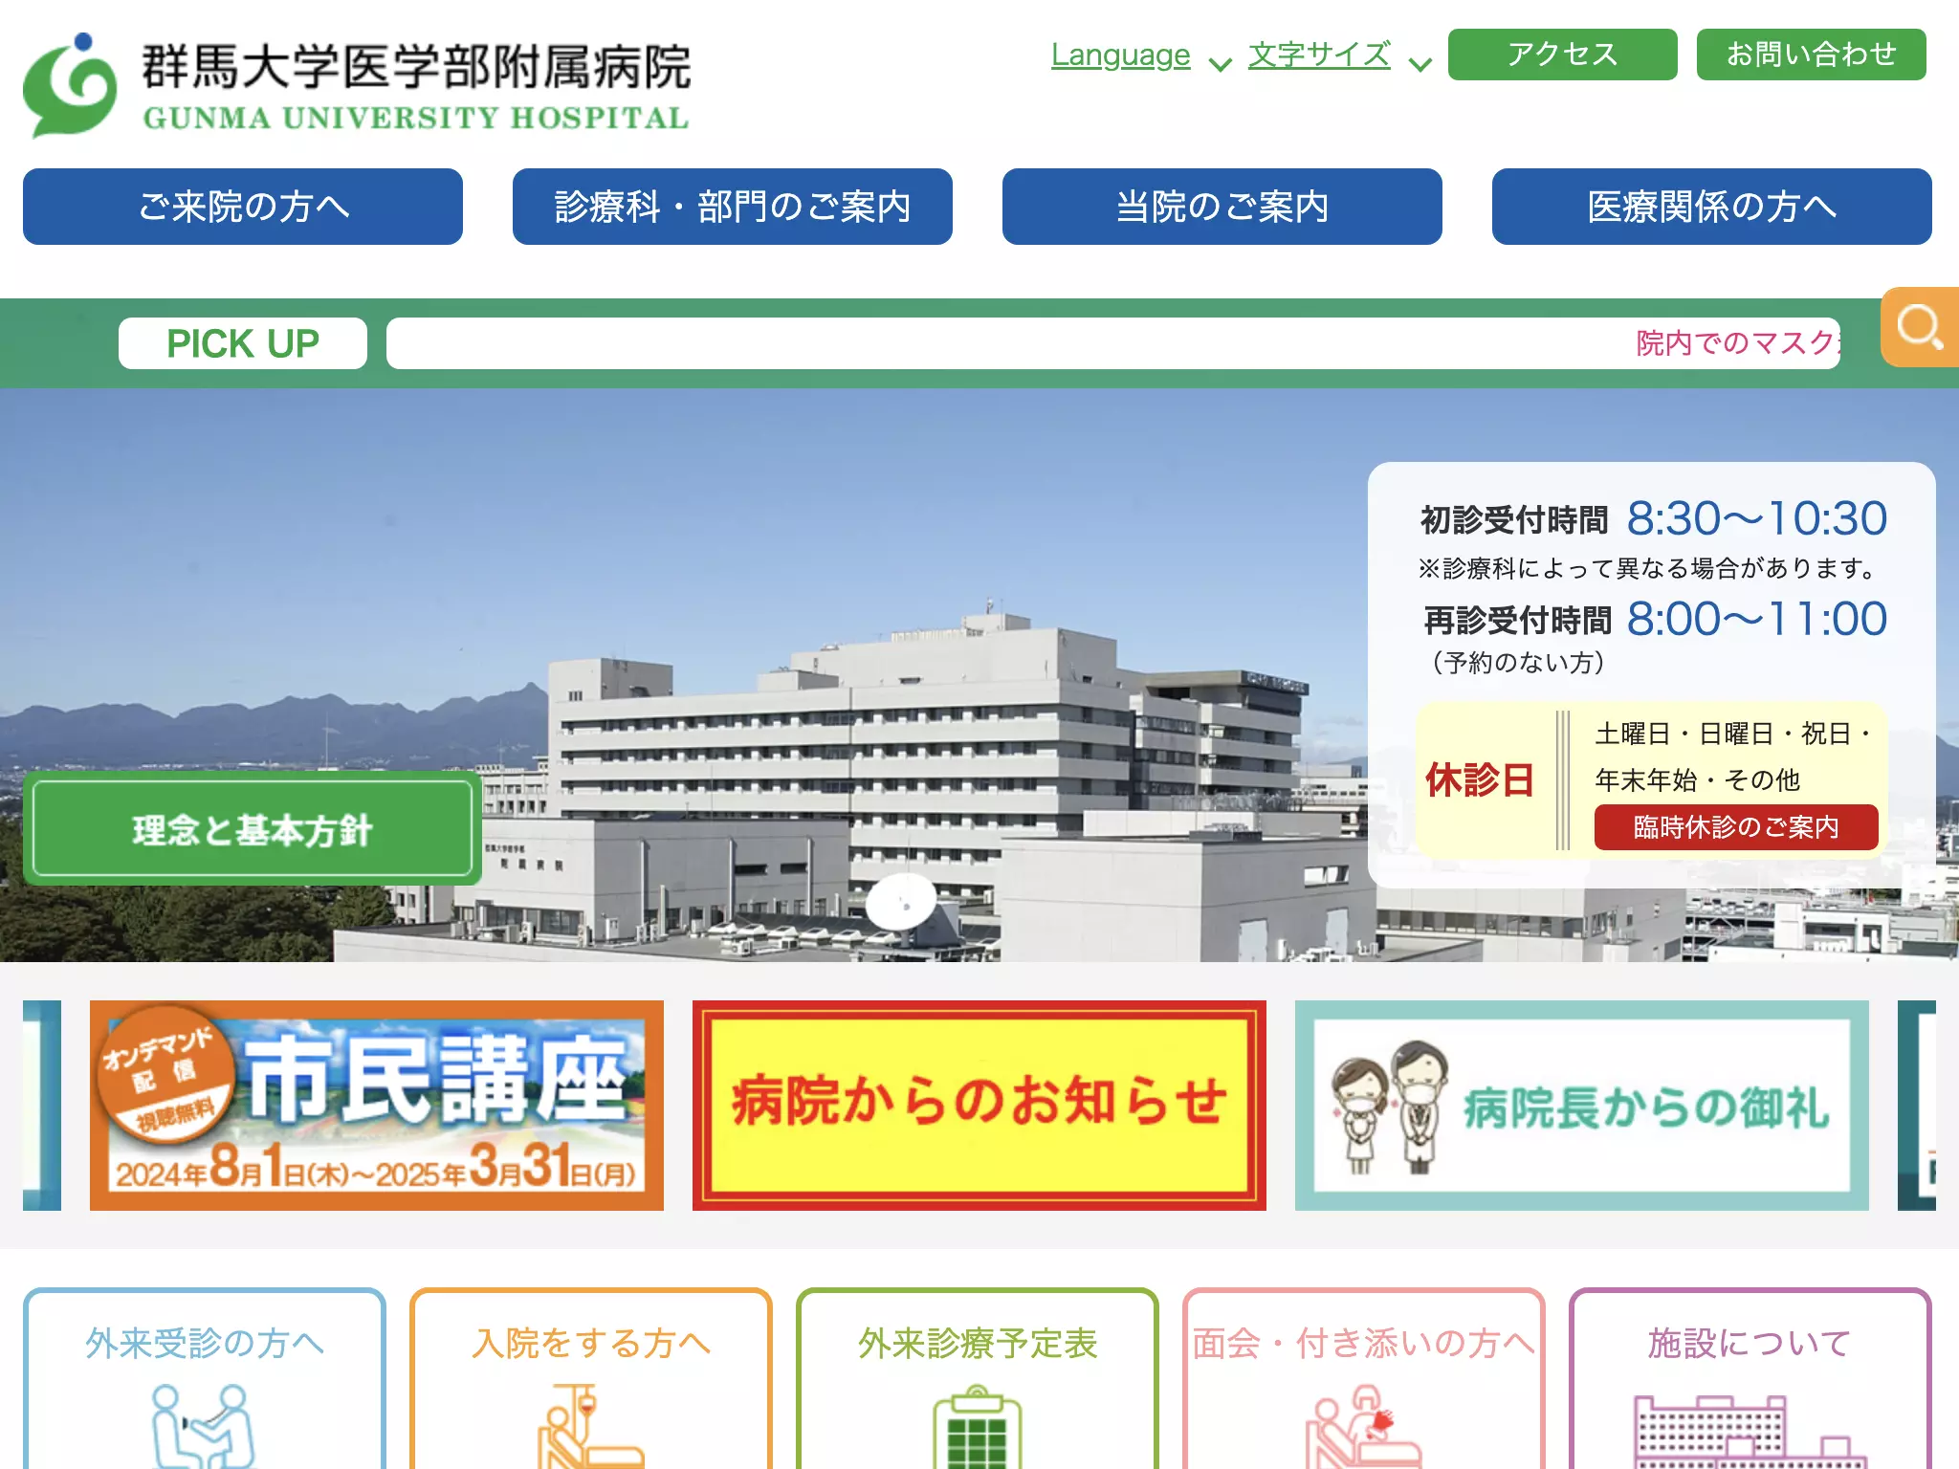This screenshot has width=1959, height=1469.
Task: Open the 病院長からの御礼 banner
Action: pos(1582,1106)
